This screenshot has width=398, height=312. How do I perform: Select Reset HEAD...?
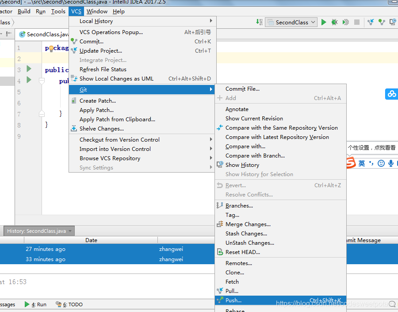pyautogui.click(x=280, y=252)
